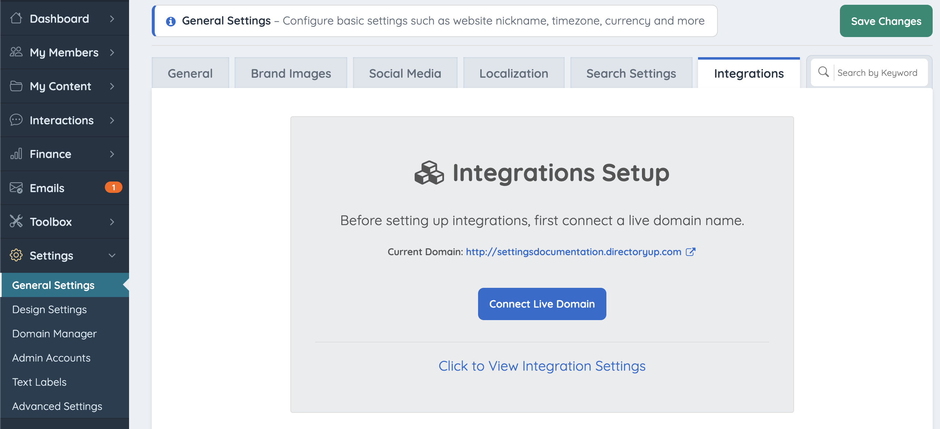The height and width of the screenshot is (429, 940).
Task: Click the Dashboard house icon
Action: click(x=16, y=18)
